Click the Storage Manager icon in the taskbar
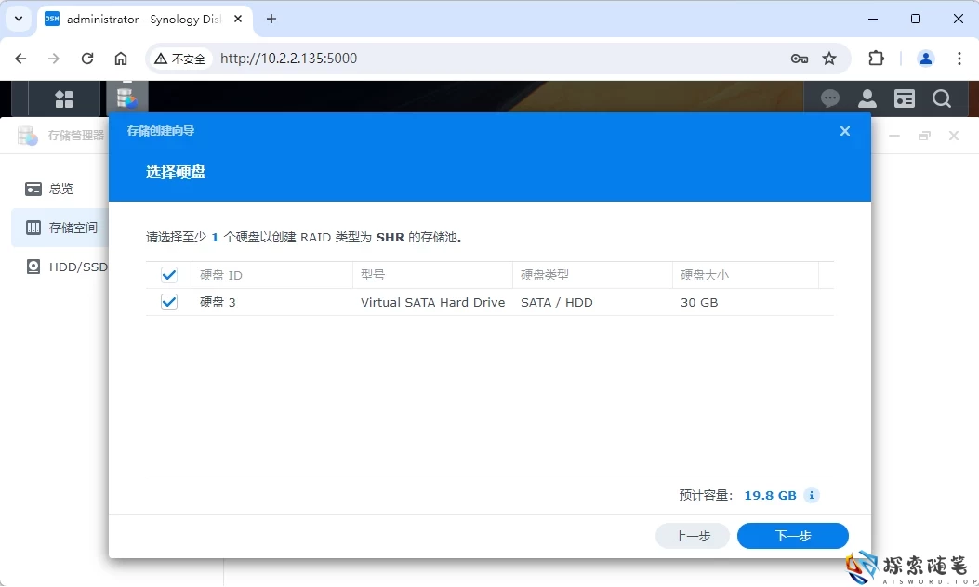The width and height of the screenshot is (979, 587). pyautogui.click(x=126, y=98)
